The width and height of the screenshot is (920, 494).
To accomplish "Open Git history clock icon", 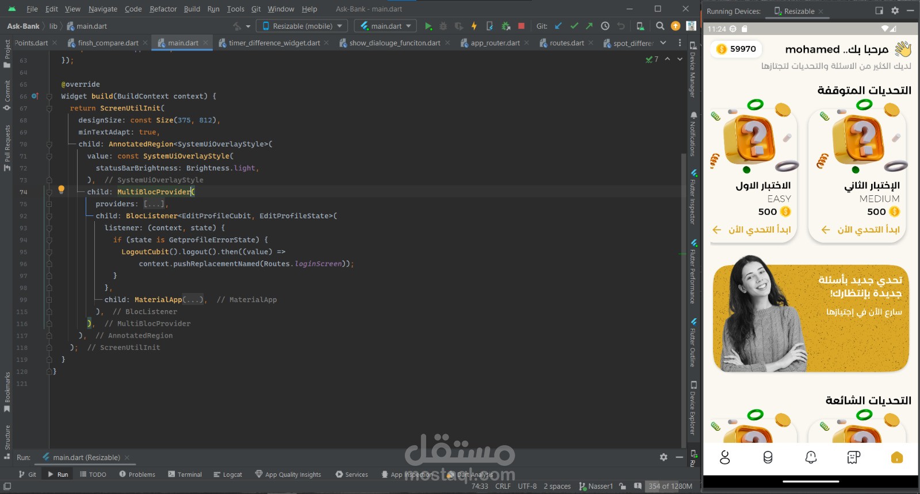I will coord(605,26).
